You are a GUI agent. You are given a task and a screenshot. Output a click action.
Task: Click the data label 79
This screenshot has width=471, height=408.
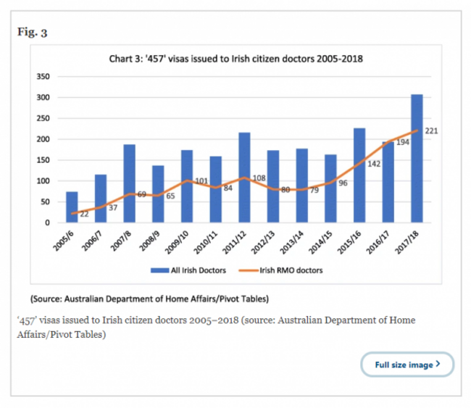pyautogui.click(x=314, y=190)
